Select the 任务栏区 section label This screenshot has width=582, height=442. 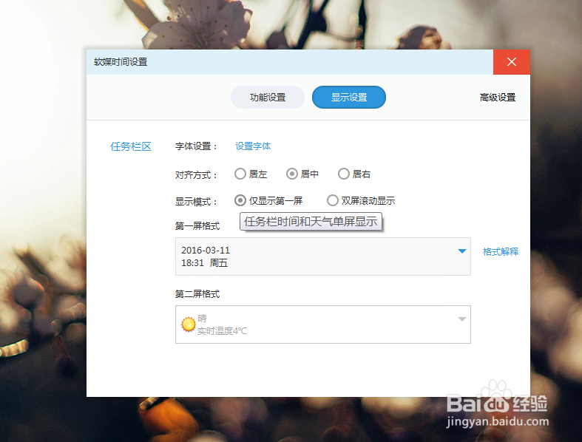(x=131, y=146)
